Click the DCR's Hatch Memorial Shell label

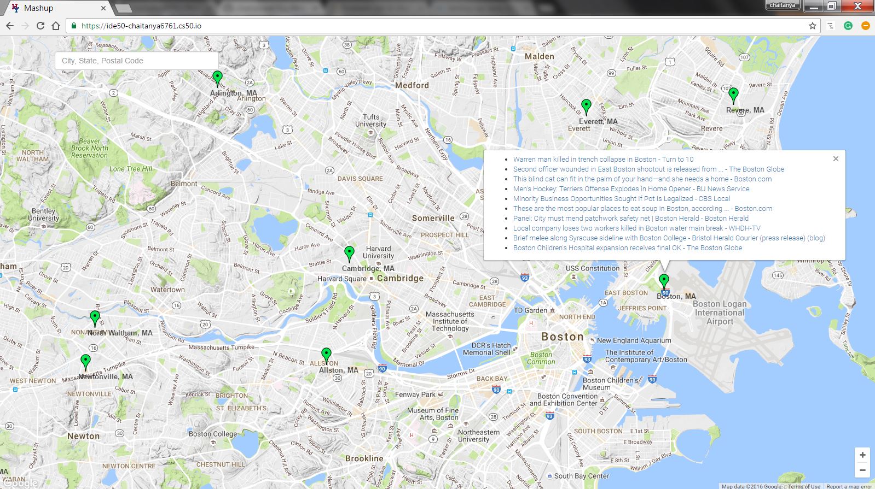(x=487, y=349)
